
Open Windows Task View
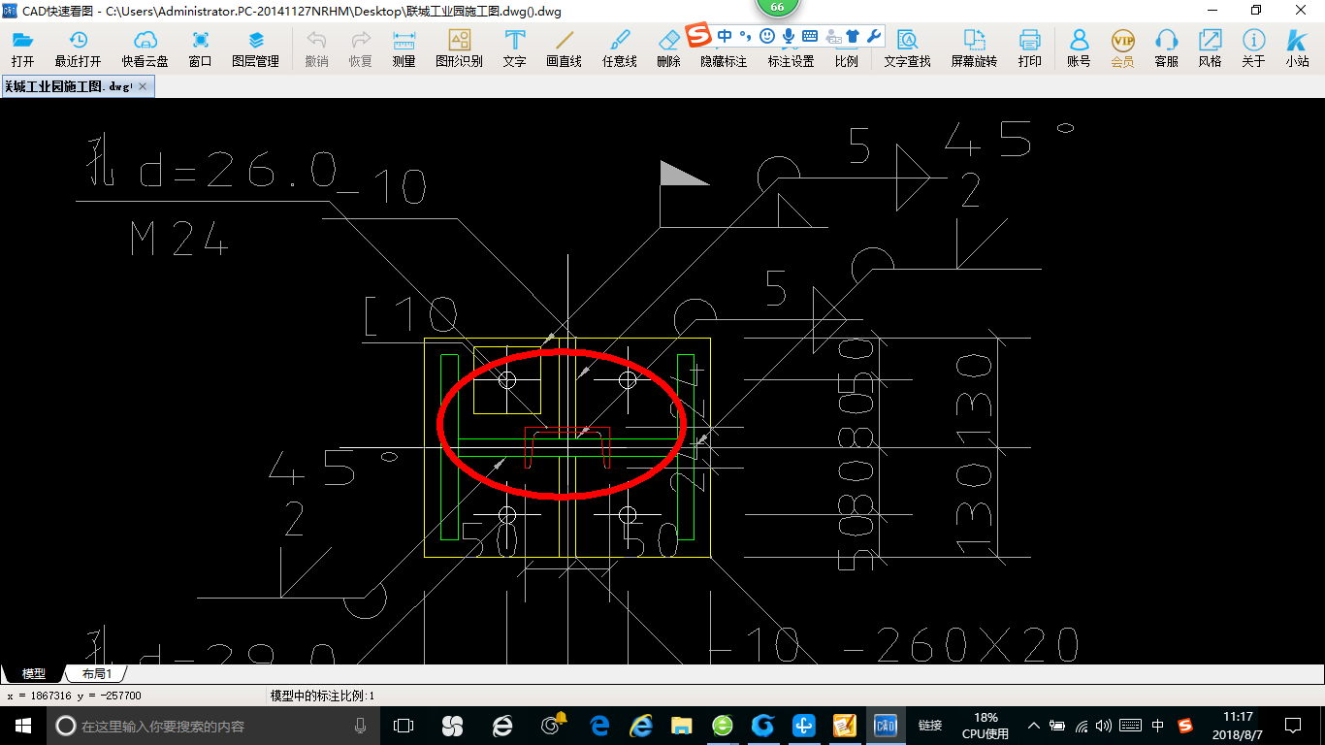pyautogui.click(x=403, y=725)
